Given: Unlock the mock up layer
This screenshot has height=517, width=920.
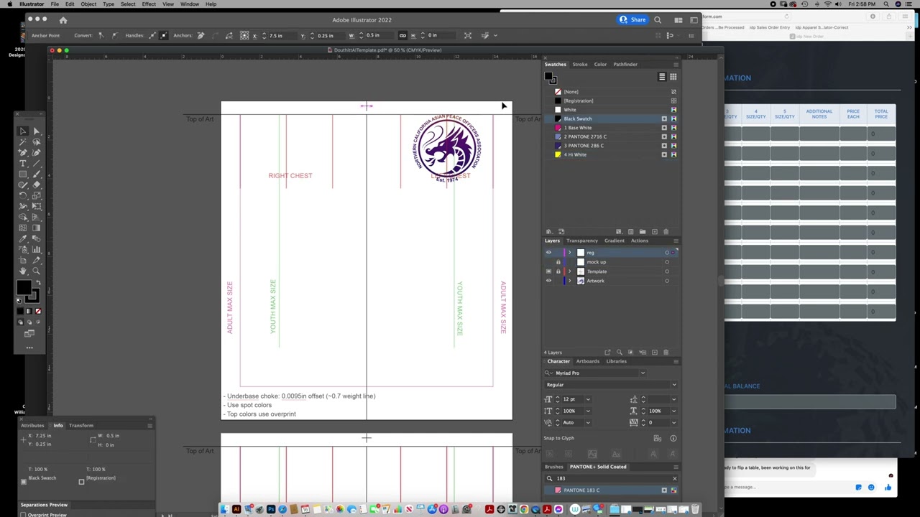Looking at the screenshot, I should 558,262.
